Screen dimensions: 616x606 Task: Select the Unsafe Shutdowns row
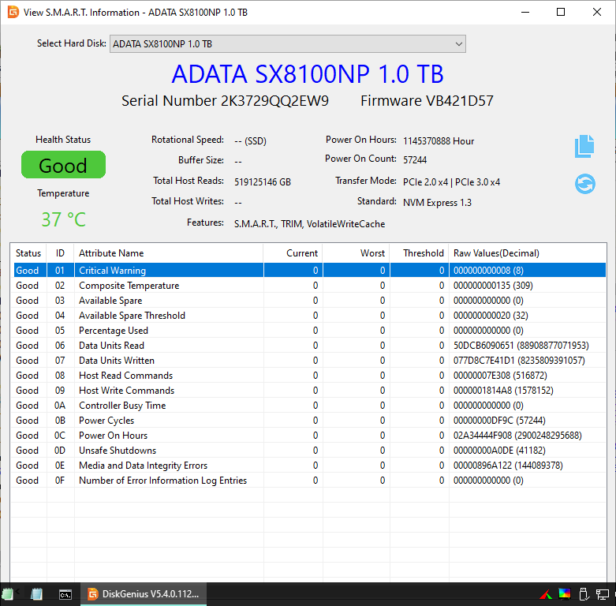309,451
